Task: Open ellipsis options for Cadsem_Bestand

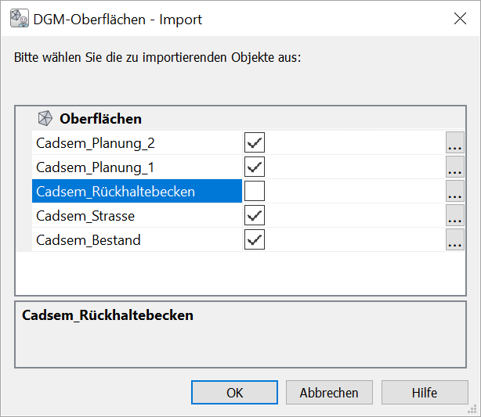Action: 454,240
